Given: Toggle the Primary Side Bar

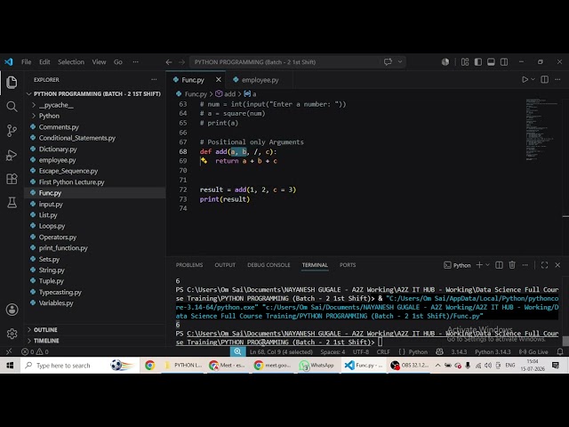Looking at the screenshot, I should pos(478,62).
